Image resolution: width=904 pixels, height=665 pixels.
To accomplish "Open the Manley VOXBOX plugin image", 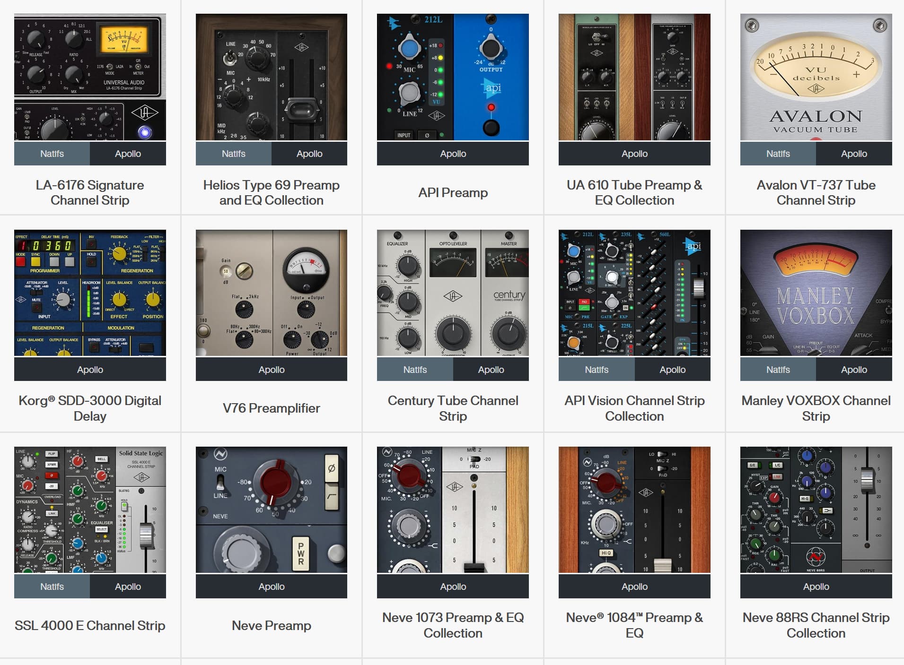I will tap(816, 293).
